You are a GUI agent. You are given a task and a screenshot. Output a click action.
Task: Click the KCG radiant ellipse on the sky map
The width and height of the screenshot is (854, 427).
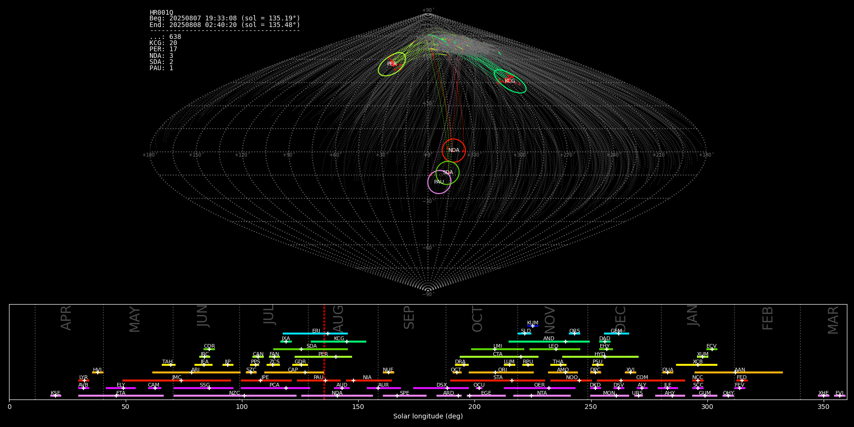point(510,81)
